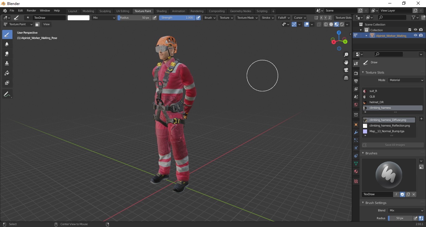Open the View Layer properties tab
426x227 pixels.
tap(356, 89)
